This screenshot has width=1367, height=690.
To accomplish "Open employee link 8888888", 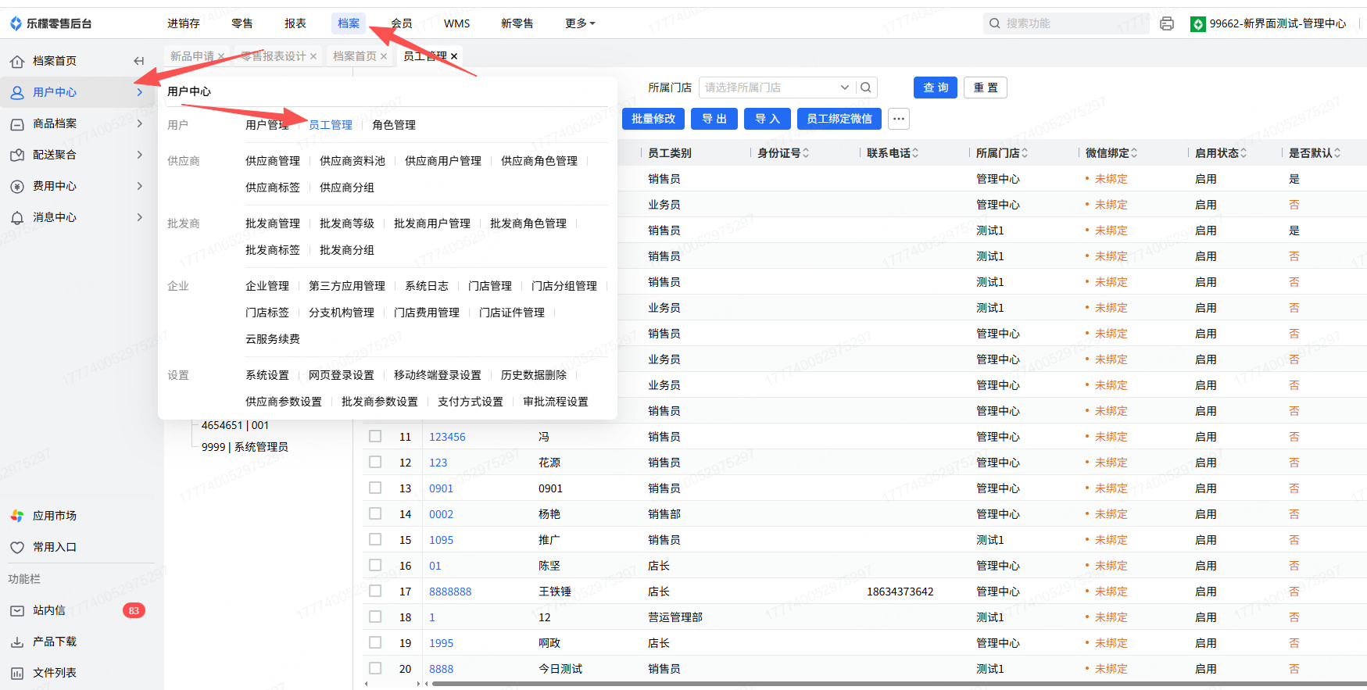I will 450,592.
